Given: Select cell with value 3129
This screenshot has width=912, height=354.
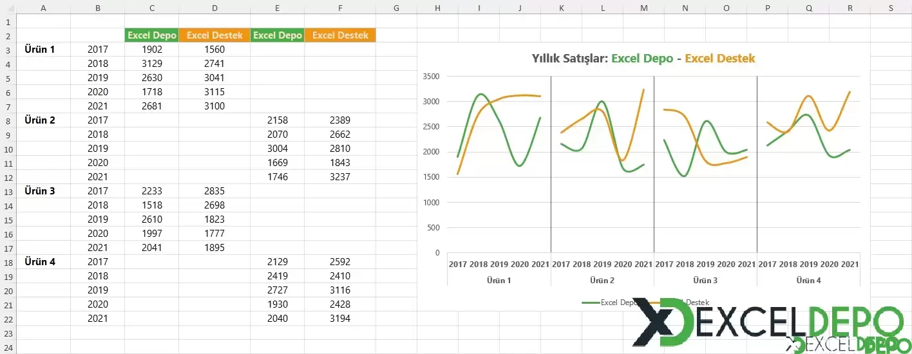Looking at the screenshot, I should click(x=151, y=64).
